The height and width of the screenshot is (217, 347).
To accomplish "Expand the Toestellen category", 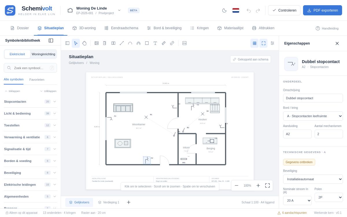I will tap(30, 125).
